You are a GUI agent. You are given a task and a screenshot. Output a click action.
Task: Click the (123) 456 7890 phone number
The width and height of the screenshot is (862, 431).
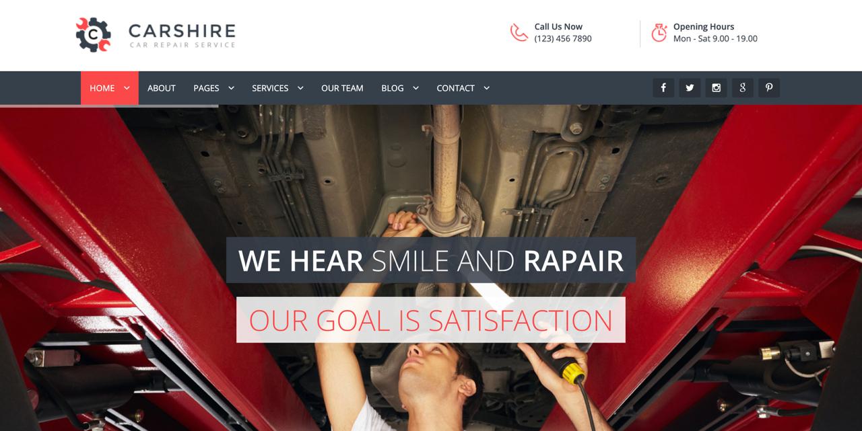click(x=563, y=38)
